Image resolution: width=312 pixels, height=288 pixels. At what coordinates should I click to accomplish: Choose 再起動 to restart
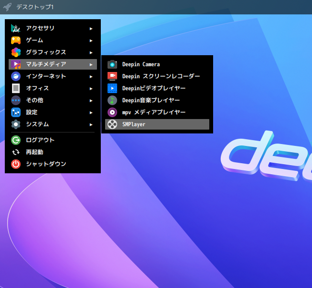53,152
